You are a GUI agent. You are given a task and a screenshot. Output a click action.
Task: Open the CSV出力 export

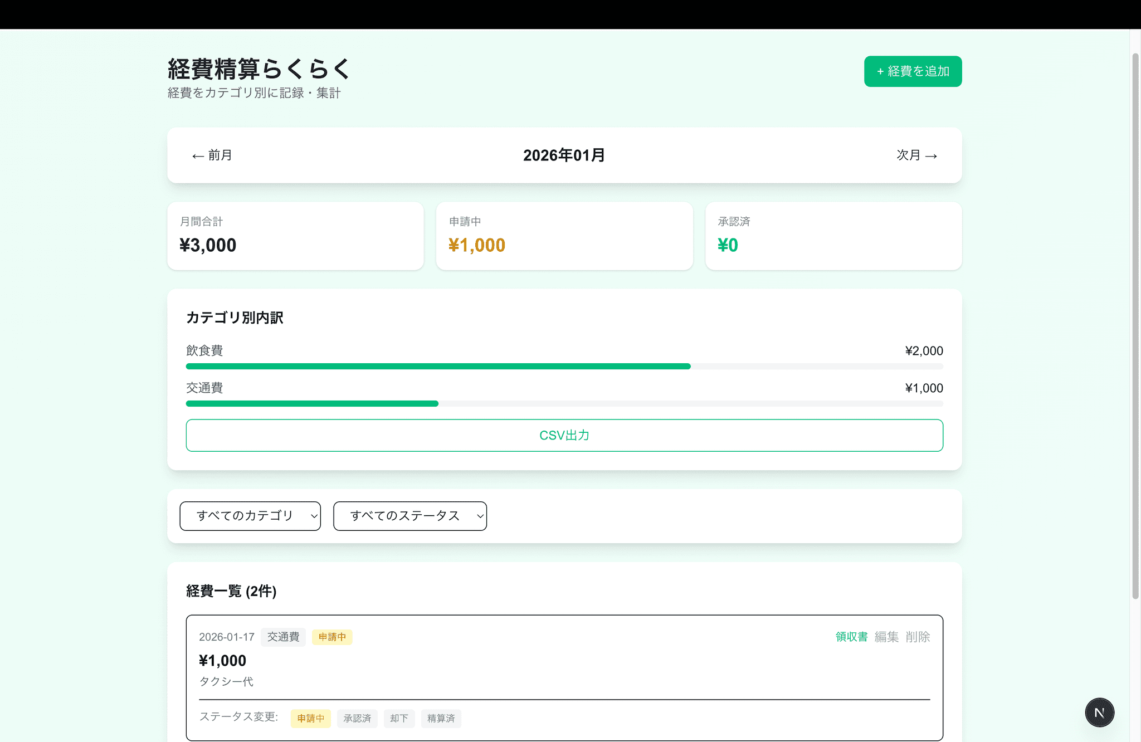pyautogui.click(x=564, y=435)
